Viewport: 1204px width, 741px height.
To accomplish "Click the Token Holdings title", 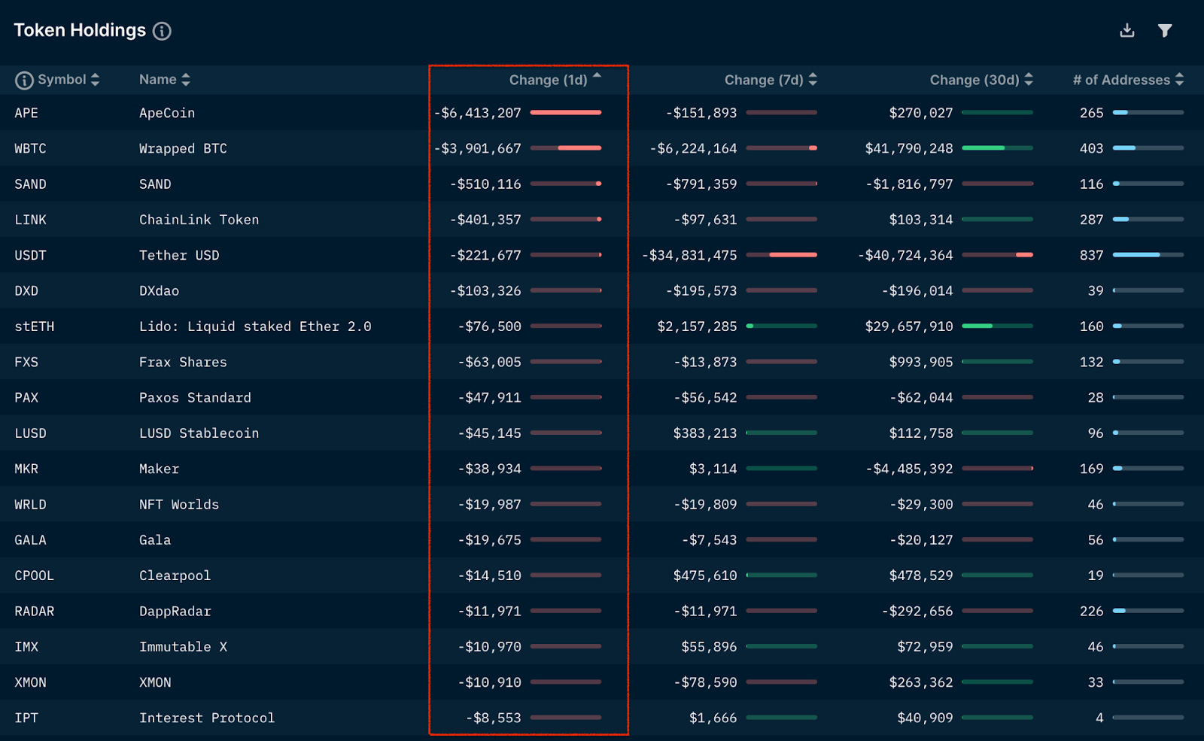I will point(80,30).
